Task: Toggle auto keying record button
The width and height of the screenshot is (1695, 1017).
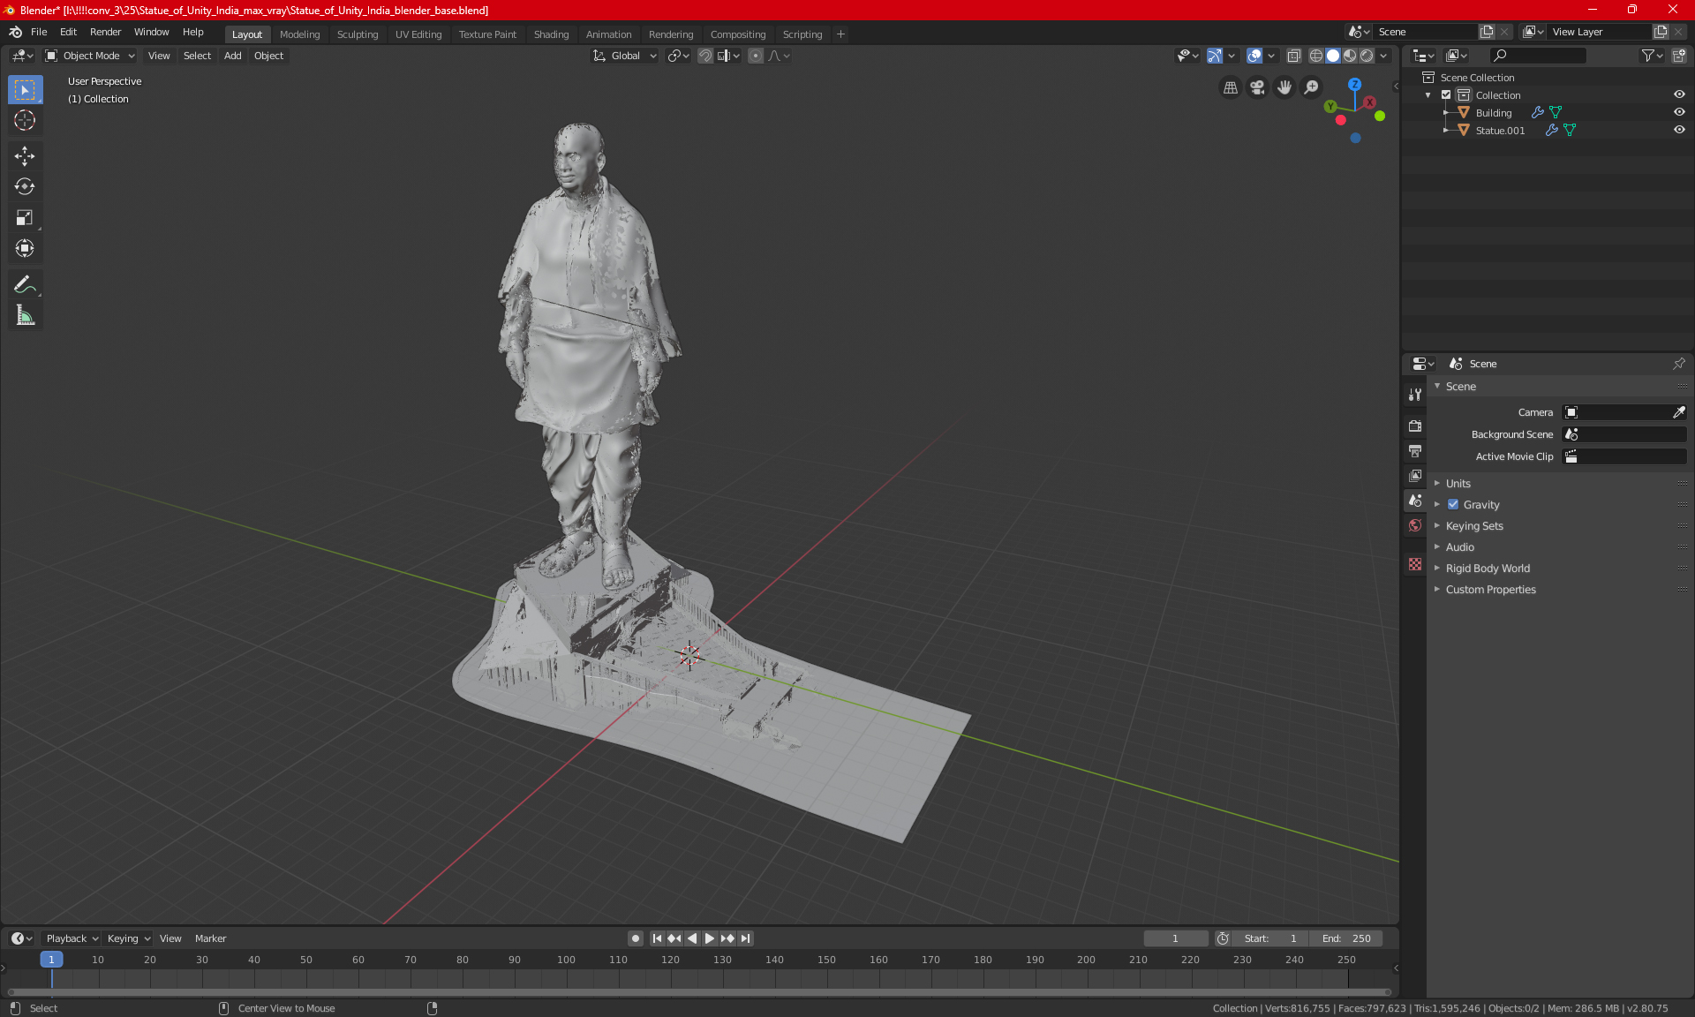Action: [x=635, y=938]
